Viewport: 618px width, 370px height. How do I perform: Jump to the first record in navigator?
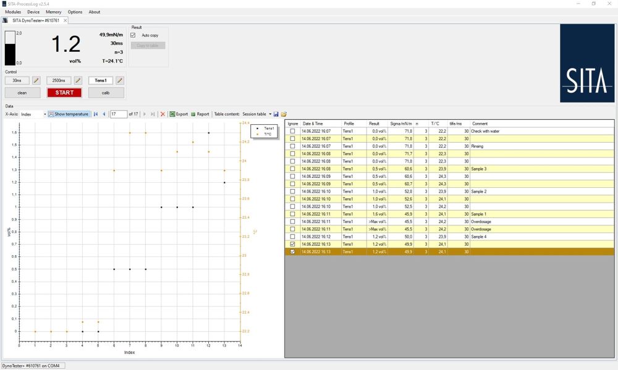coord(96,114)
